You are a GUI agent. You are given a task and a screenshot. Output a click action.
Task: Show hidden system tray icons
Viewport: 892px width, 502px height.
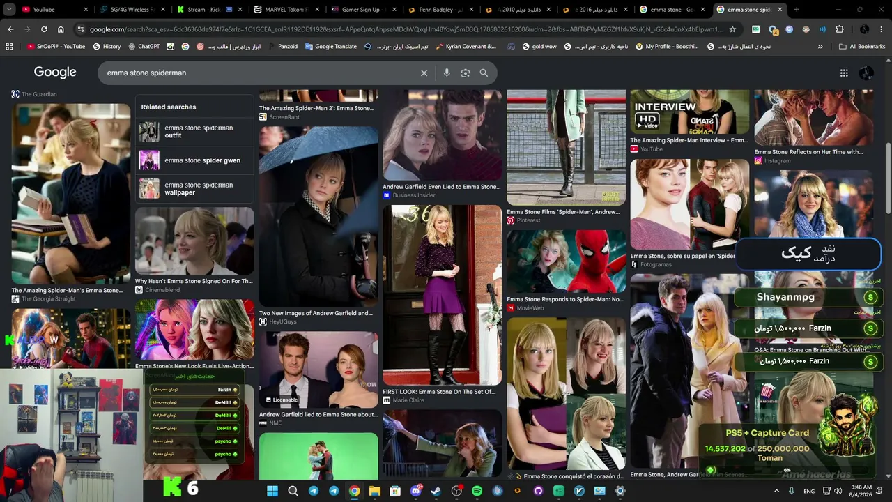pos(777,491)
